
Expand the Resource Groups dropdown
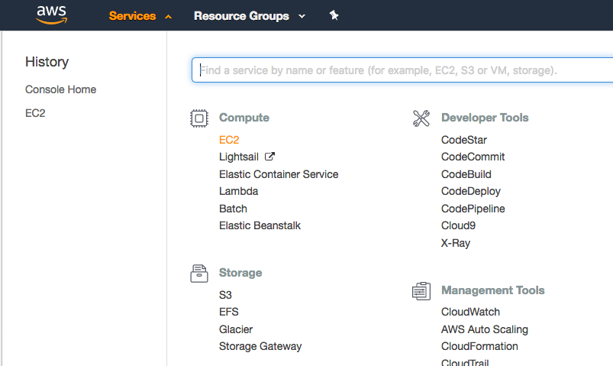pyautogui.click(x=250, y=16)
